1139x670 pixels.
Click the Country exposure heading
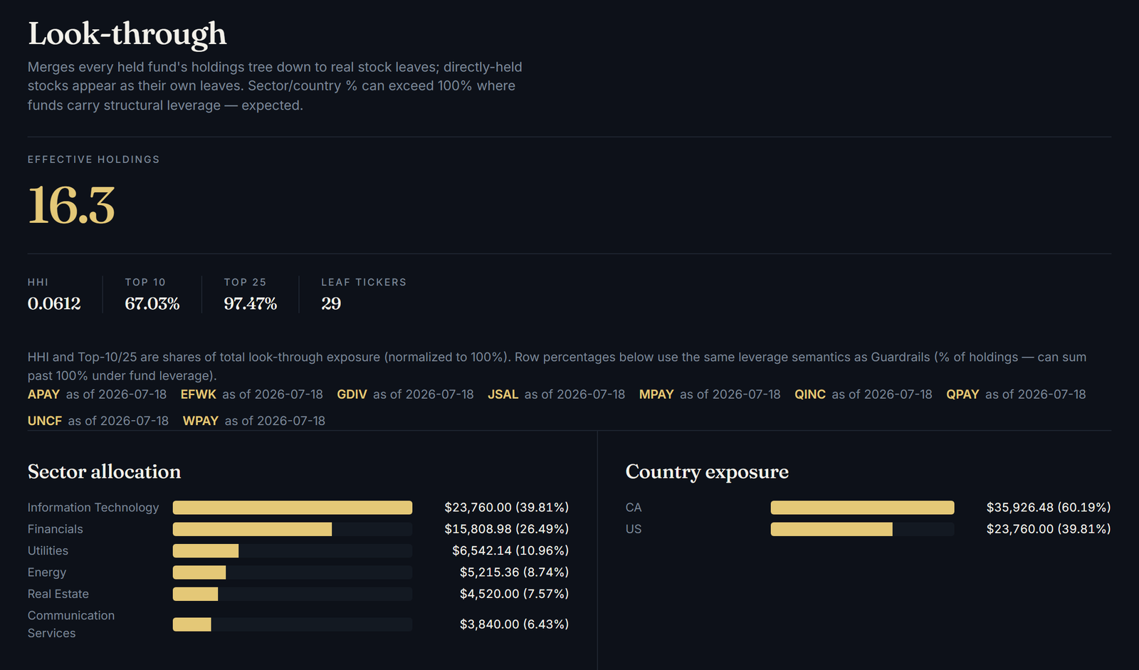(707, 472)
